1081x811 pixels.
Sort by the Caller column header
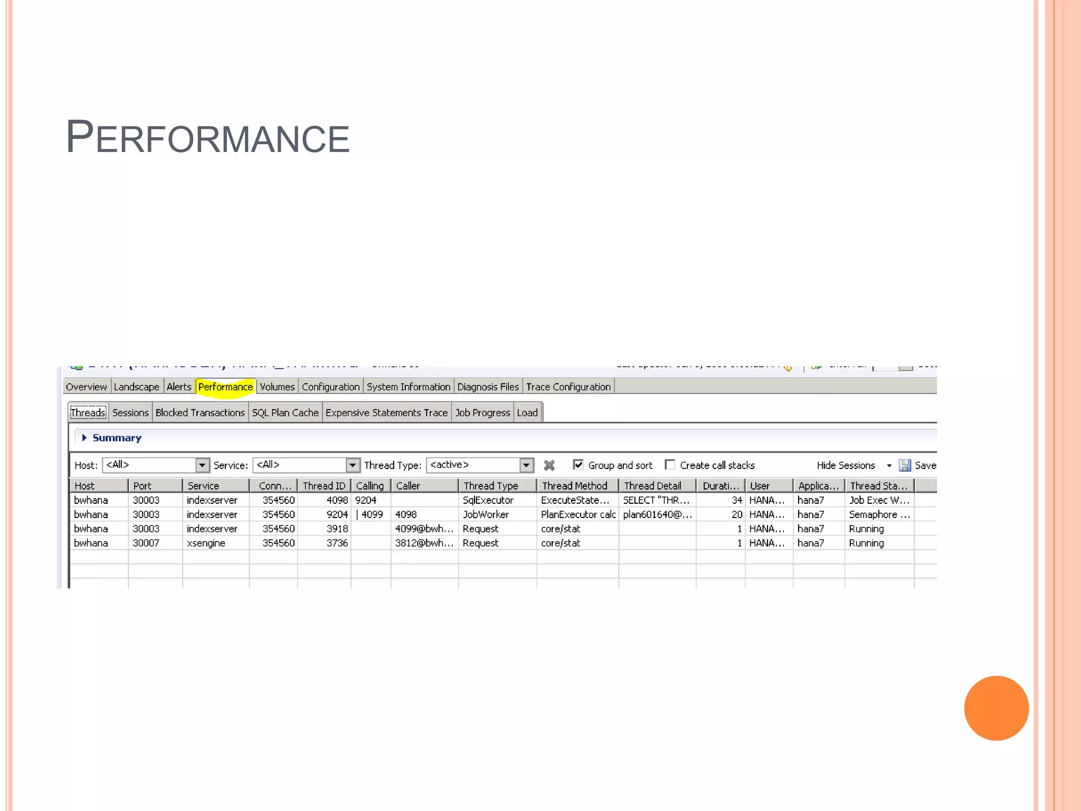point(424,486)
